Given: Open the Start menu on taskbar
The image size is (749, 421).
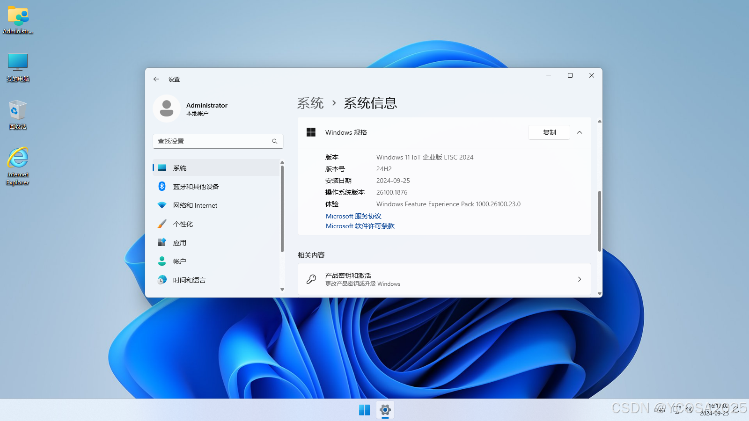Looking at the screenshot, I should click(364, 410).
